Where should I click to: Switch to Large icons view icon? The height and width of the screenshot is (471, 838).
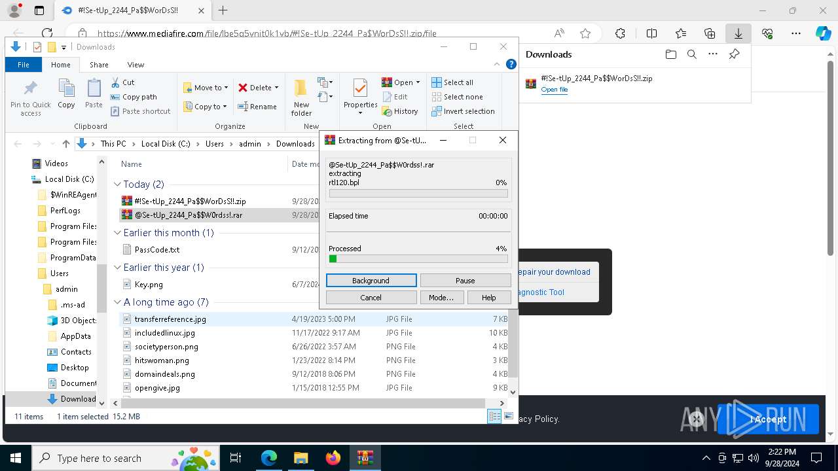[x=509, y=416]
